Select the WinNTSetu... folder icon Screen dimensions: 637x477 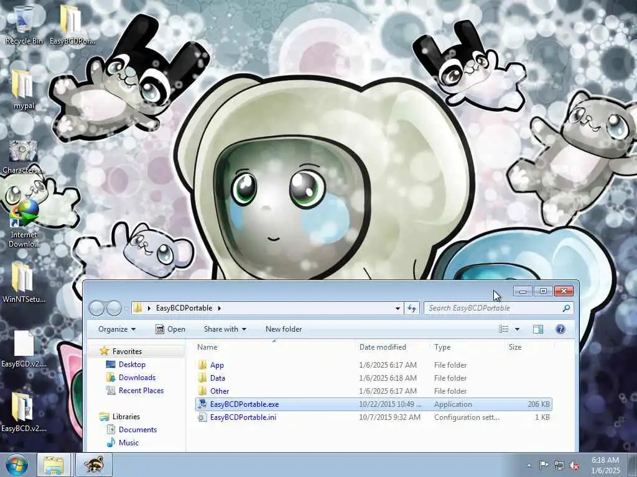[x=24, y=282]
